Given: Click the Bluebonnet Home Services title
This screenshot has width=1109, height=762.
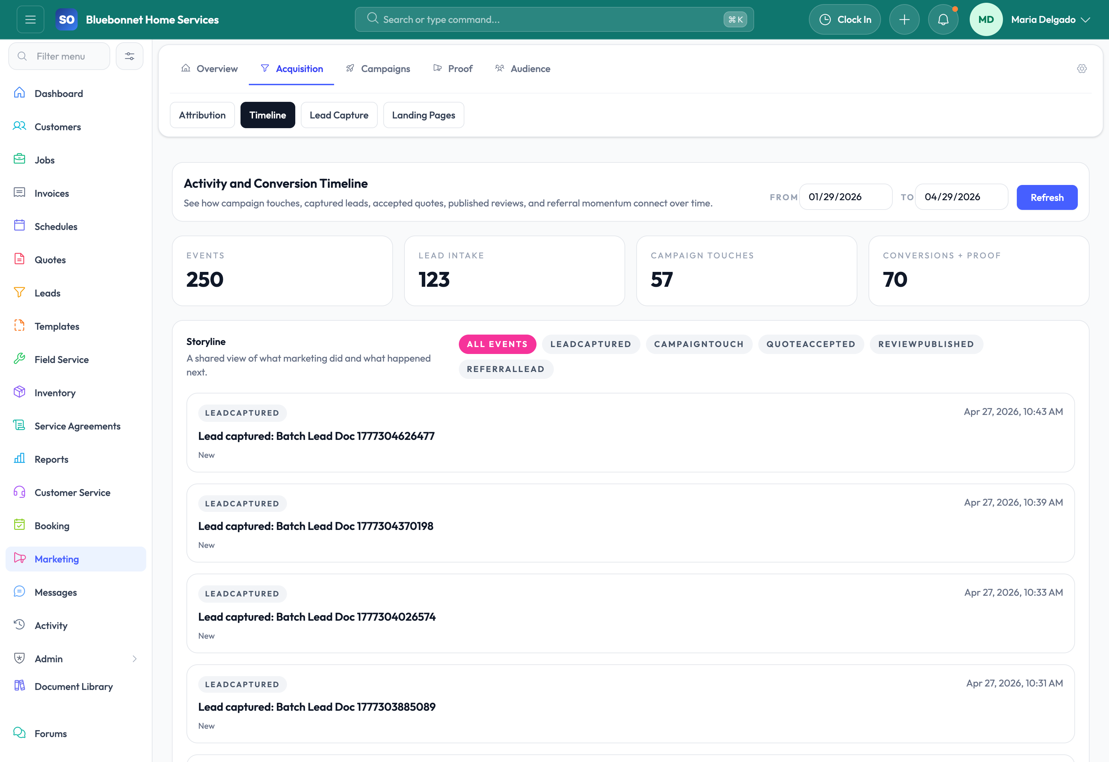Looking at the screenshot, I should pos(152,20).
